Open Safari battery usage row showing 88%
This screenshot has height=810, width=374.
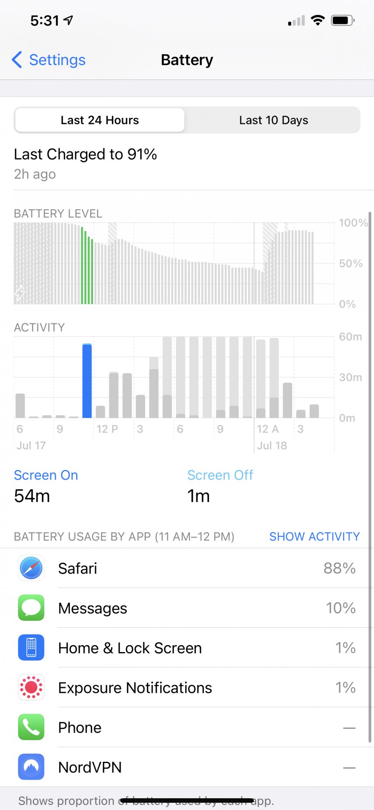[187, 568]
